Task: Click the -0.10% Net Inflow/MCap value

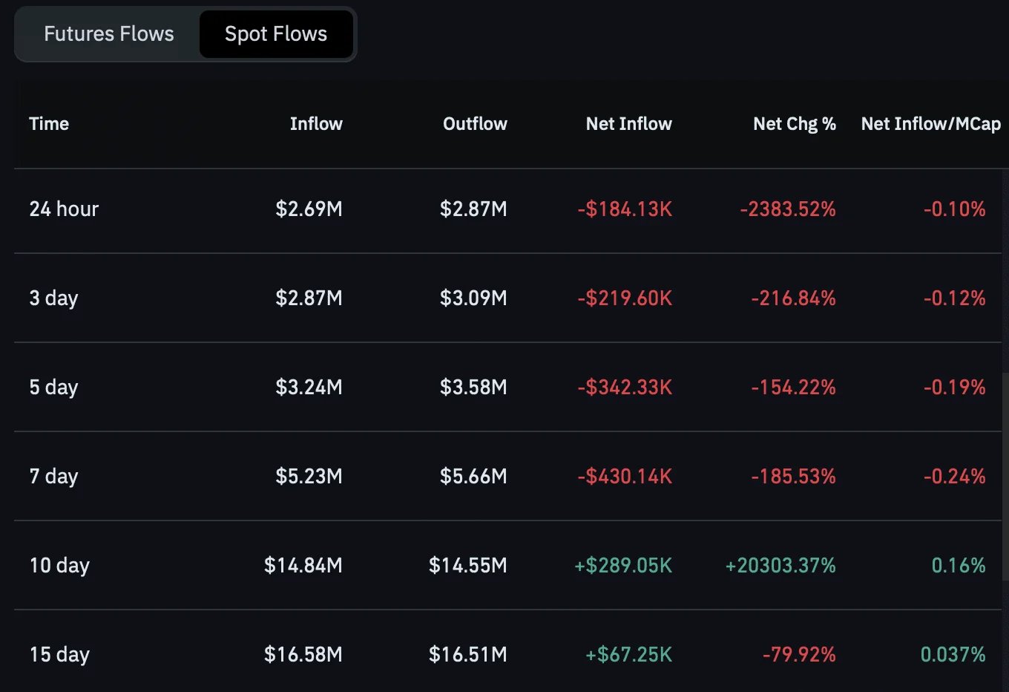Action: (x=954, y=209)
